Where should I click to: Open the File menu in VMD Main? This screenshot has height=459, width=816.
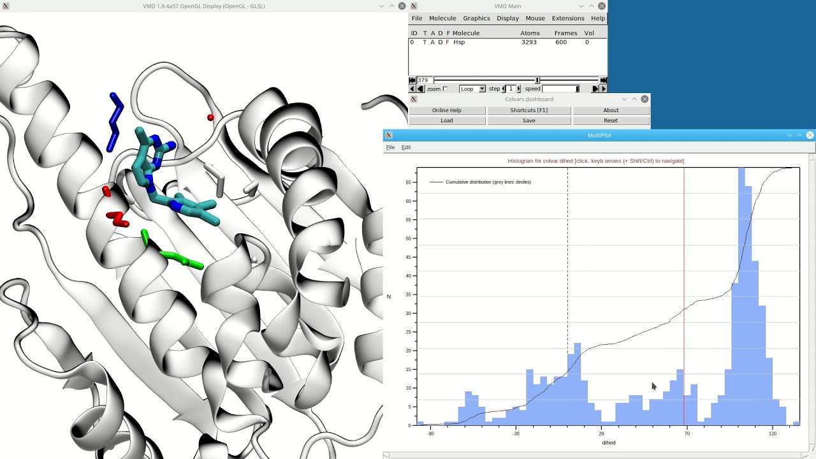[416, 18]
